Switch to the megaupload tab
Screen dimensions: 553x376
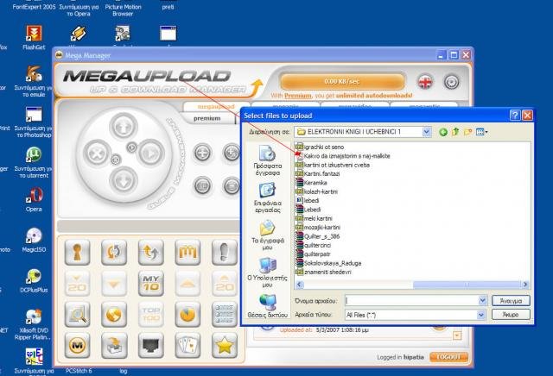pos(210,107)
